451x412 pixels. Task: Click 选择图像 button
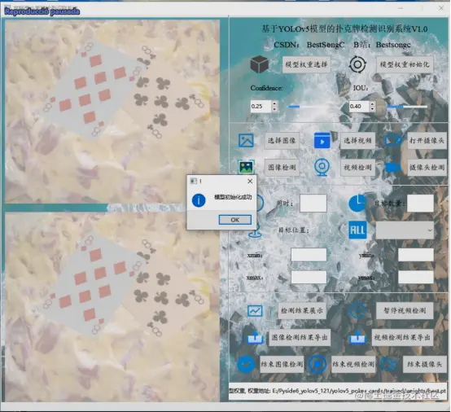click(x=282, y=141)
